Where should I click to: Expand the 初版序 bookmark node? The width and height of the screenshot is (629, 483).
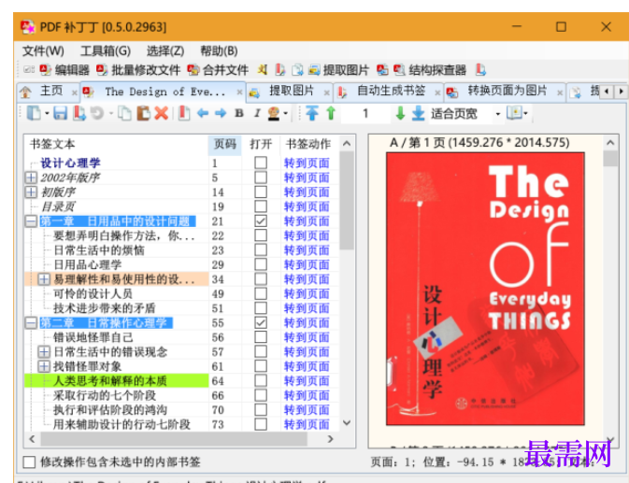(x=31, y=192)
